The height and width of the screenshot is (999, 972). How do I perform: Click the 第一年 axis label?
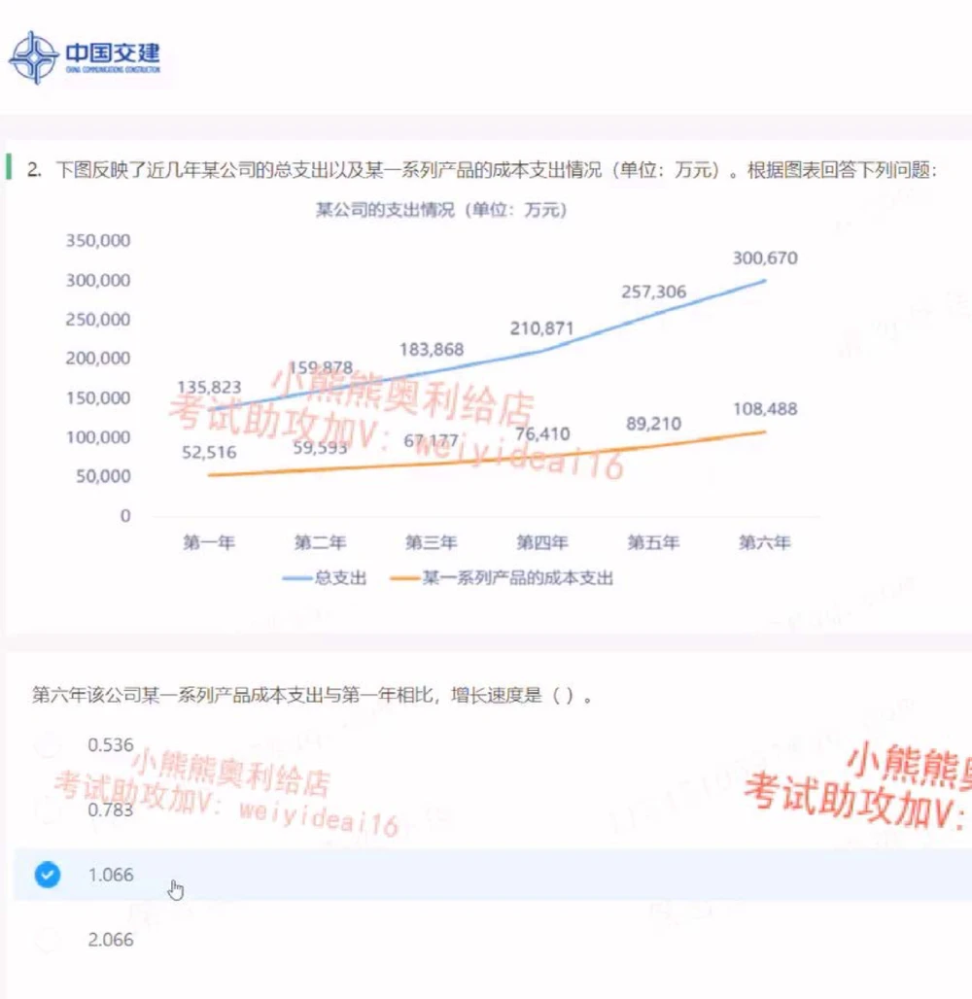pyautogui.click(x=209, y=543)
